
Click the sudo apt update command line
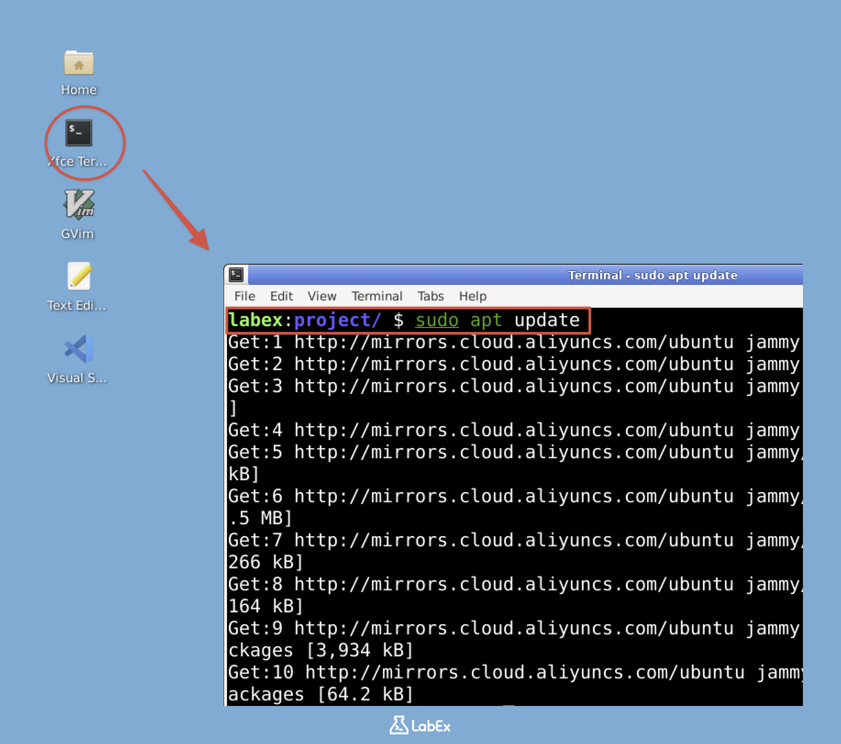(x=498, y=320)
